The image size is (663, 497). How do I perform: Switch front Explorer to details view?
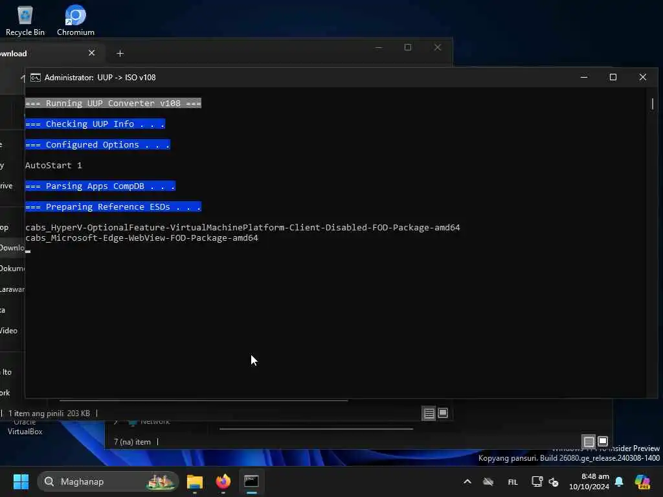coord(429,413)
